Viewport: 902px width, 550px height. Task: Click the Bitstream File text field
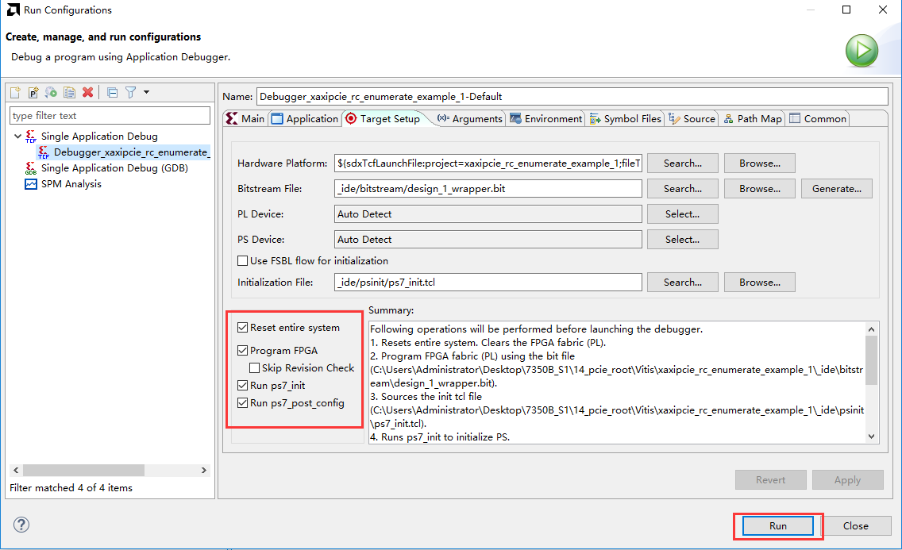click(488, 189)
